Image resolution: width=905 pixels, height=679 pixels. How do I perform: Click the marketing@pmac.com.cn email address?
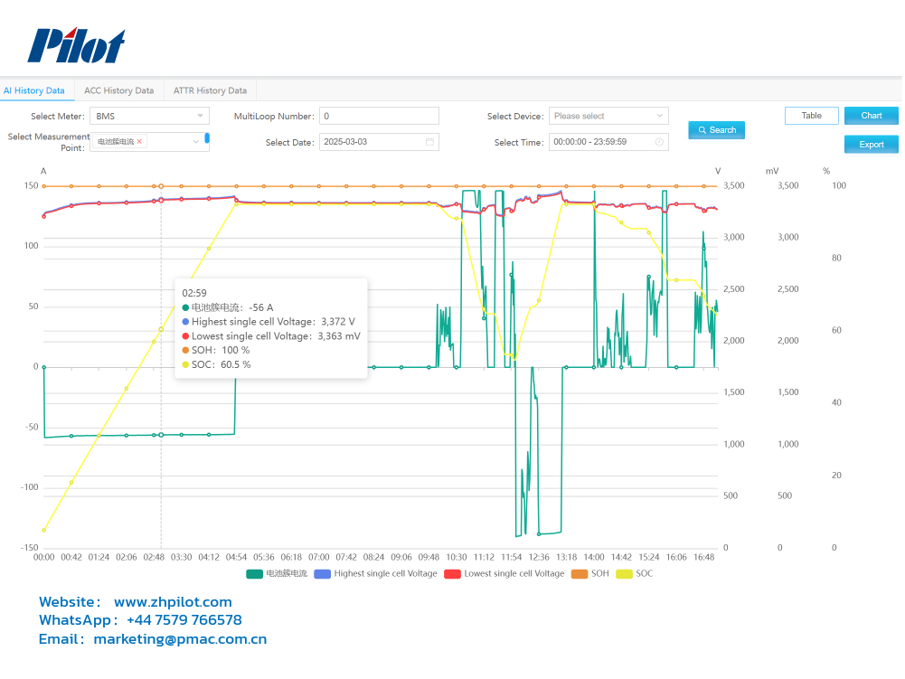(x=180, y=639)
